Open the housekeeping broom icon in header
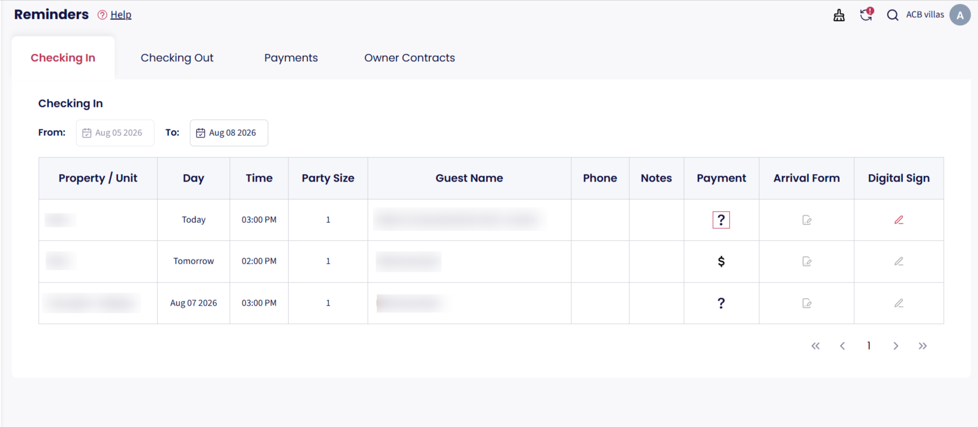This screenshot has width=978, height=427. click(839, 15)
